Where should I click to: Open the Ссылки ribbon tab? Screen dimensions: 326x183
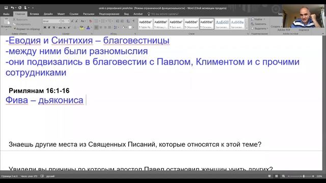point(74,14)
